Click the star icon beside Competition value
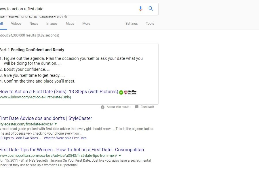The image size is (259, 170). (x=66, y=16)
